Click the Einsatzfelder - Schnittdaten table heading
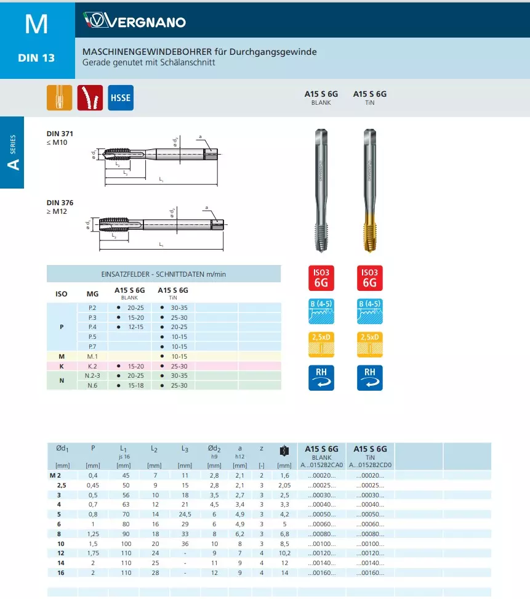Viewport: 530px width, 599px height. tap(164, 274)
